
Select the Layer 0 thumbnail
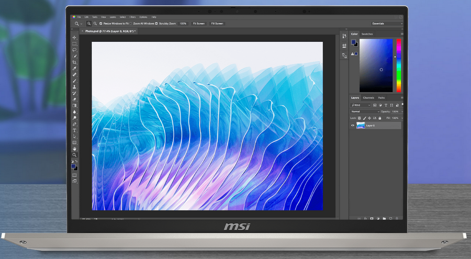click(x=361, y=126)
